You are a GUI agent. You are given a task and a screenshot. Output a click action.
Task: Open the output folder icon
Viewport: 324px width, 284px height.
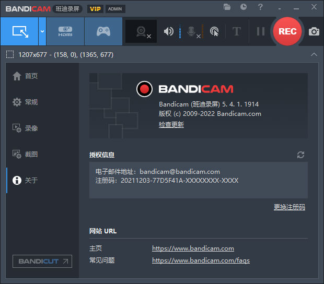point(227,7)
